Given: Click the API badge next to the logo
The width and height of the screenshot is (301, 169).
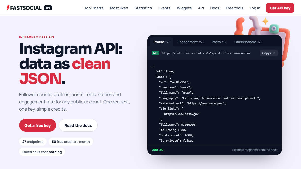Looking at the screenshot, I should (48, 8).
